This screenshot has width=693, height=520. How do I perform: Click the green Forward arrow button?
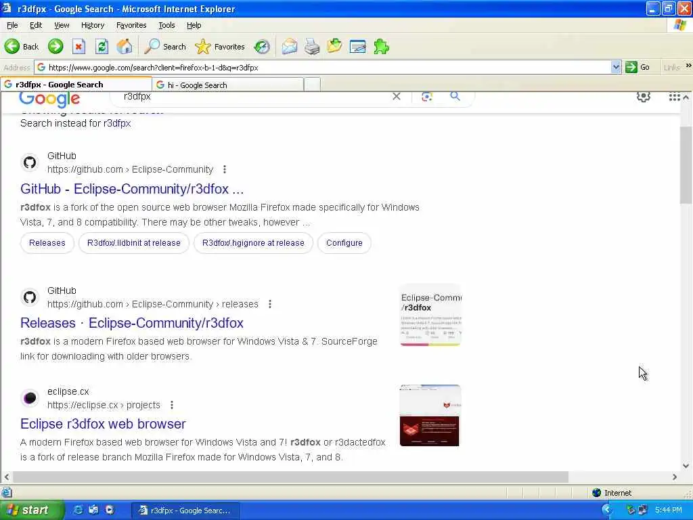55,47
